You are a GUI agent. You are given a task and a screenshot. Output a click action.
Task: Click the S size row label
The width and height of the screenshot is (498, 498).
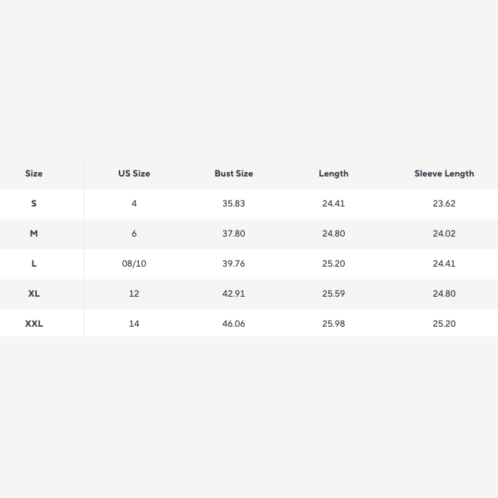point(34,204)
